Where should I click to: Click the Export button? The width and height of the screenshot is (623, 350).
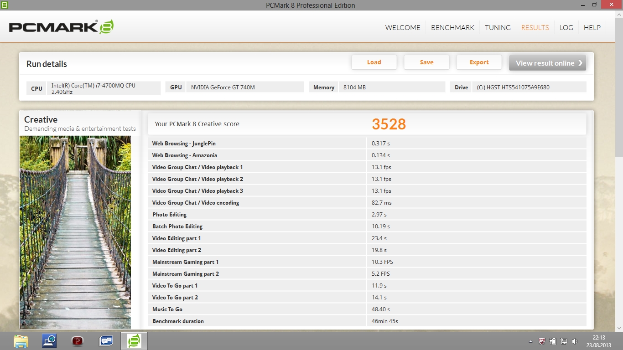click(479, 62)
